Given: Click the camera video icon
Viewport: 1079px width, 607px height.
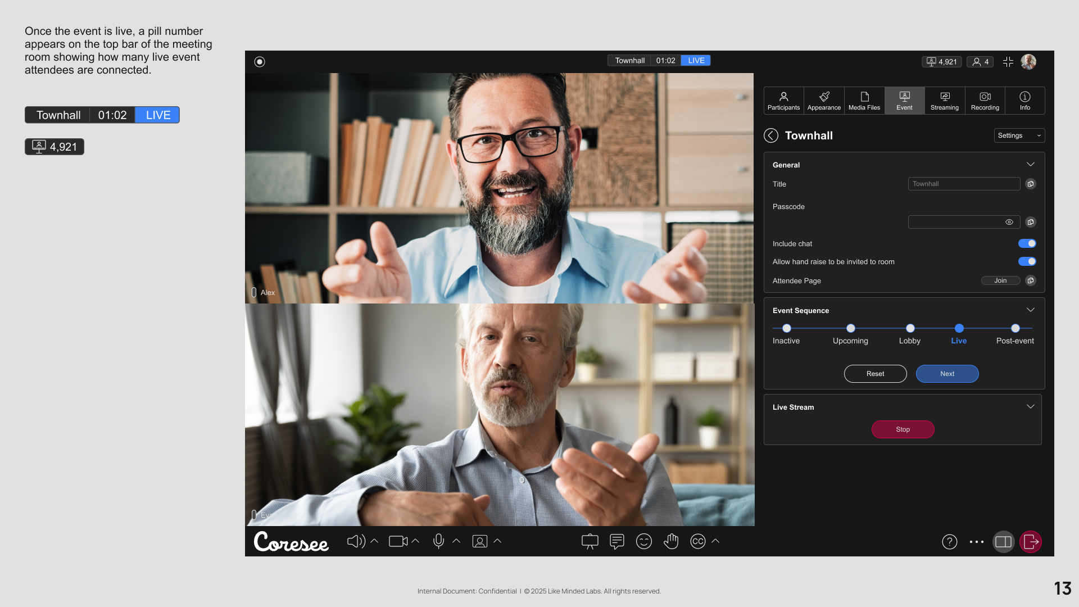Looking at the screenshot, I should [x=398, y=541].
